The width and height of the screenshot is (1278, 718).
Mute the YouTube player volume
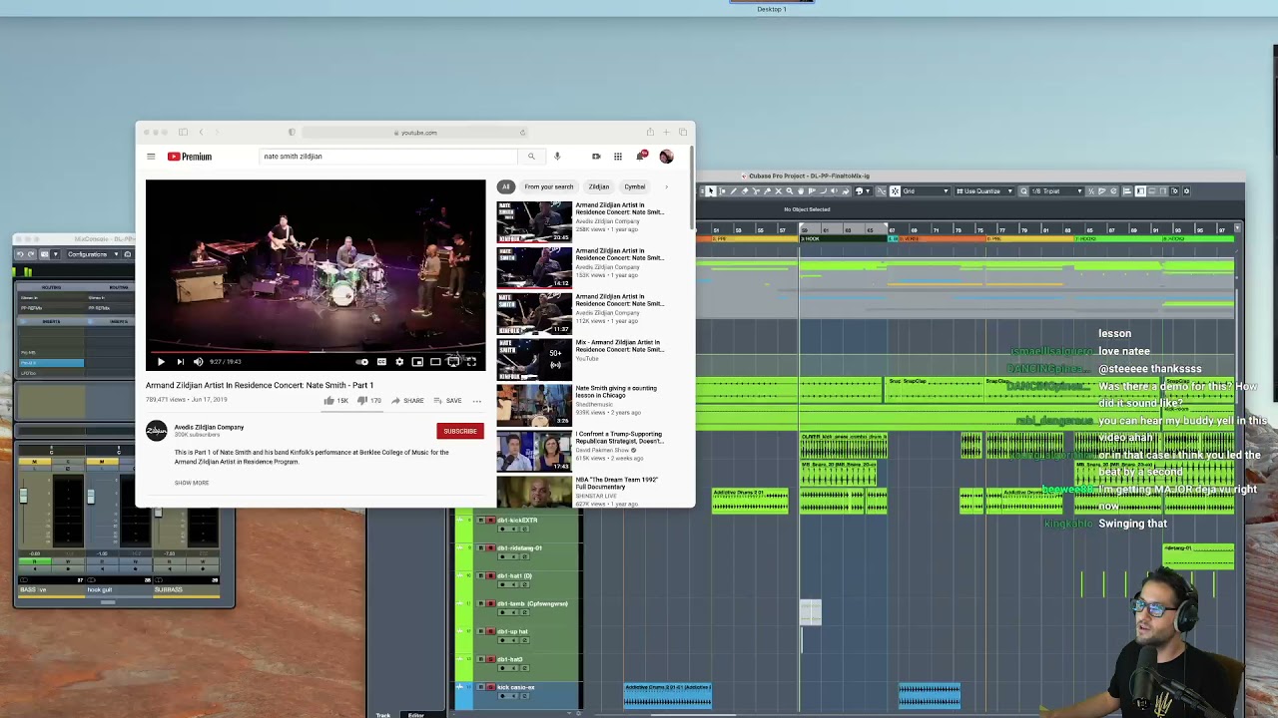[198, 362]
